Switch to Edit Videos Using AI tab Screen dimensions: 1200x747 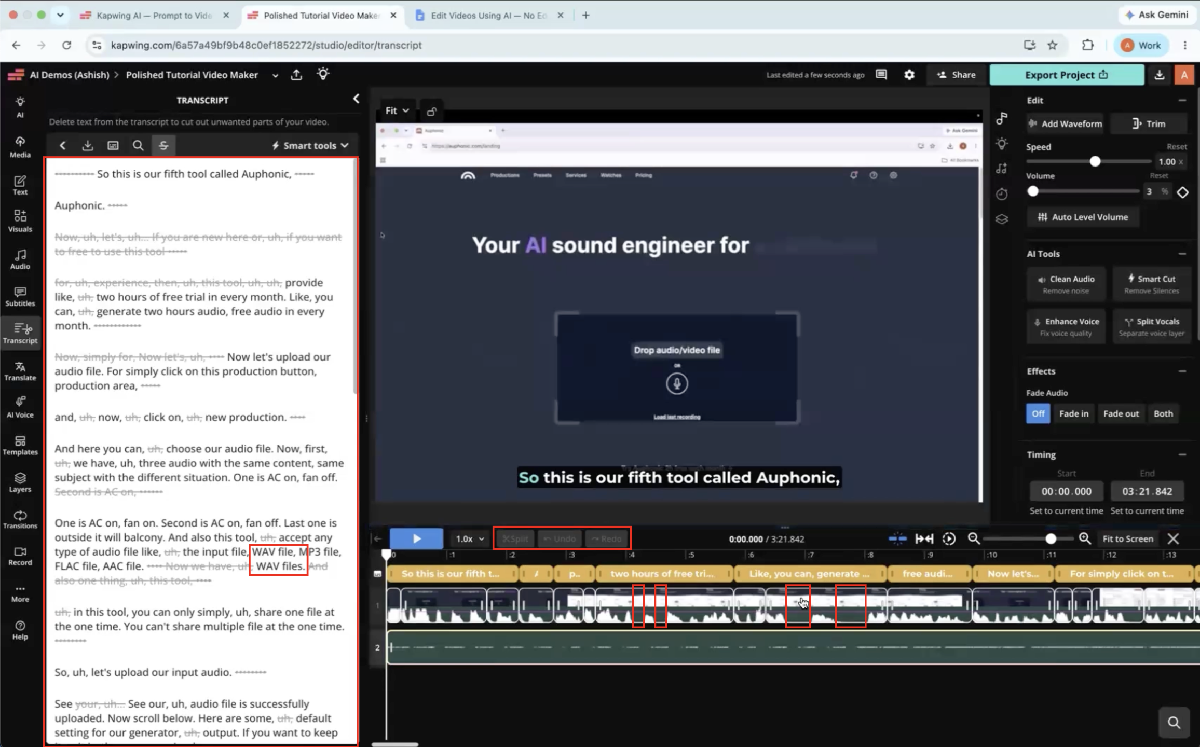[488, 15]
